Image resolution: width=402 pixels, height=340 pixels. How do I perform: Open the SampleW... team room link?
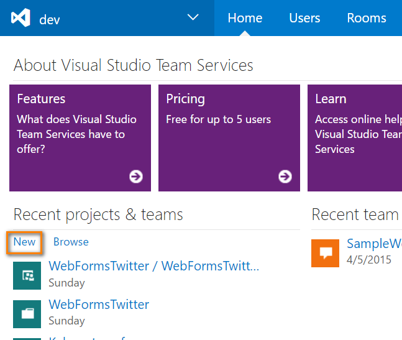pyautogui.click(x=374, y=243)
